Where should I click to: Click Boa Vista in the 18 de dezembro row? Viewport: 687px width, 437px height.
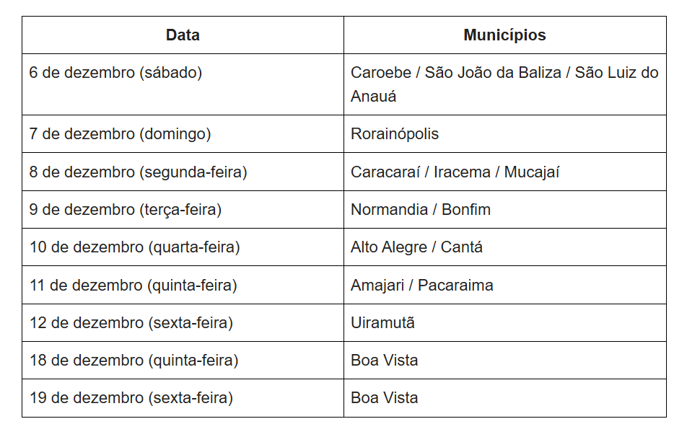click(x=385, y=361)
